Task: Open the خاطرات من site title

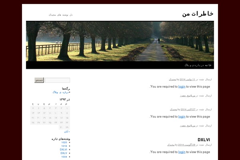Action: [x=198, y=14]
